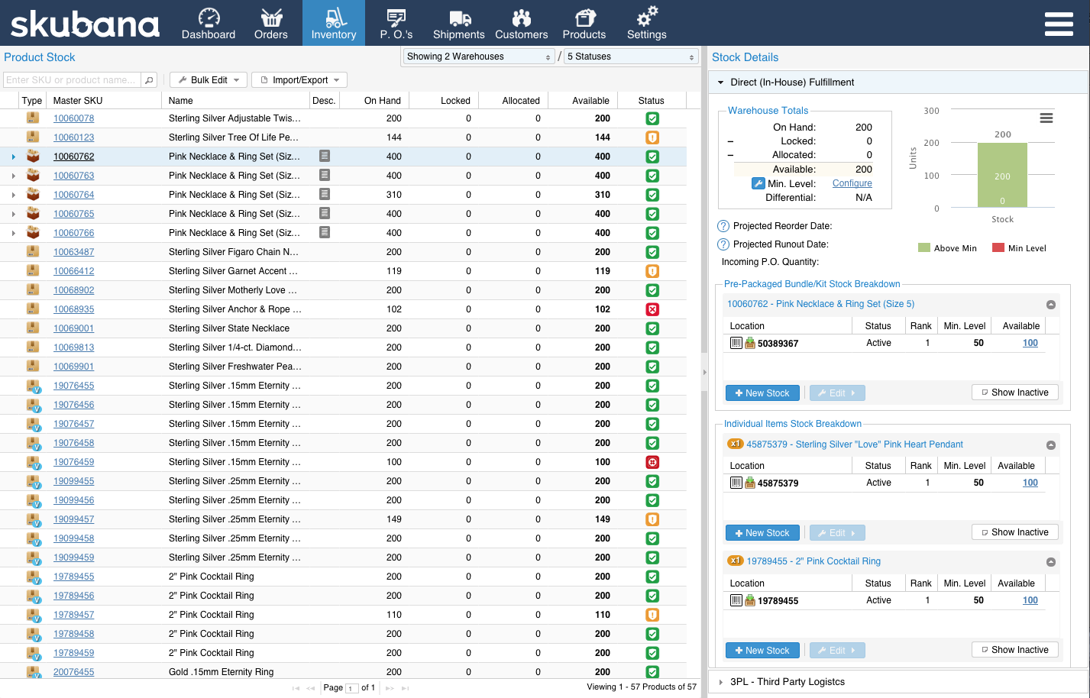Open the Orders tab
The height and width of the screenshot is (698, 1090).
tap(271, 23)
